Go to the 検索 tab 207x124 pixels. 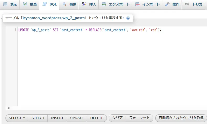(x=69, y=5)
